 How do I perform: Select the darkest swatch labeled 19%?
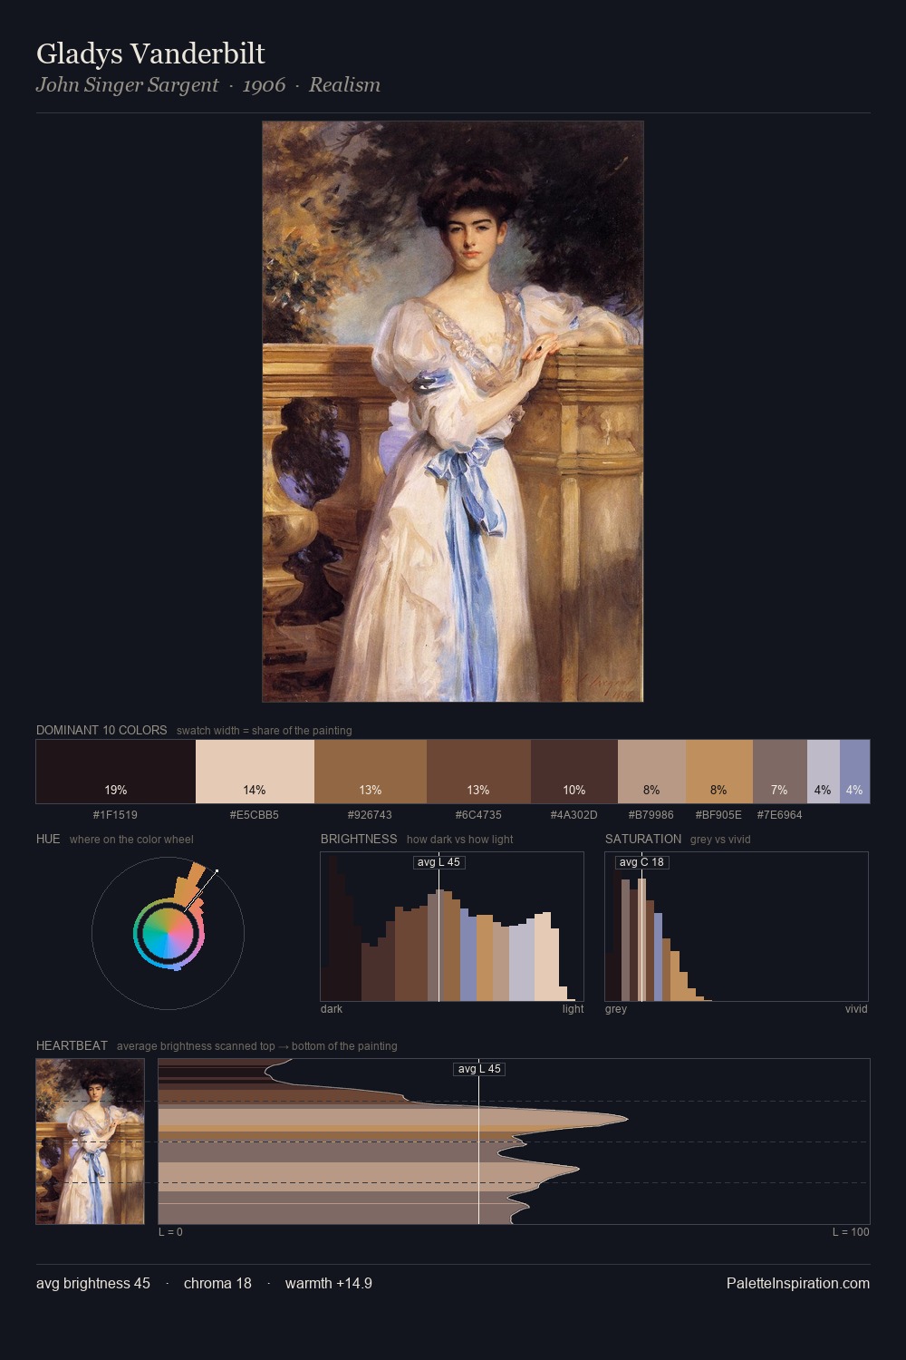[x=116, y=772]
